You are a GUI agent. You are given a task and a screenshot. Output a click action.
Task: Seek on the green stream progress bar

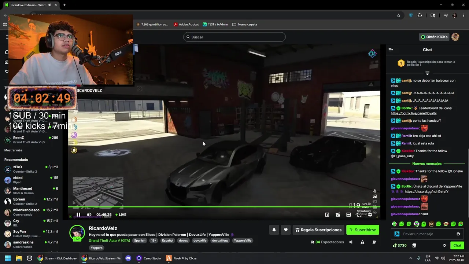224,207
